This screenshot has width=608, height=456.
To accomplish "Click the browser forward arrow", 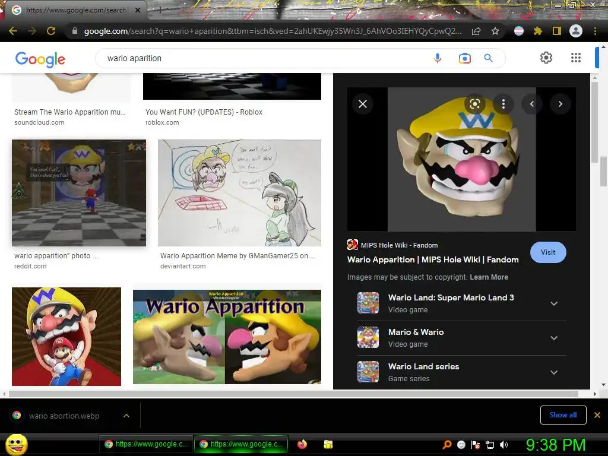I will 32,31.
